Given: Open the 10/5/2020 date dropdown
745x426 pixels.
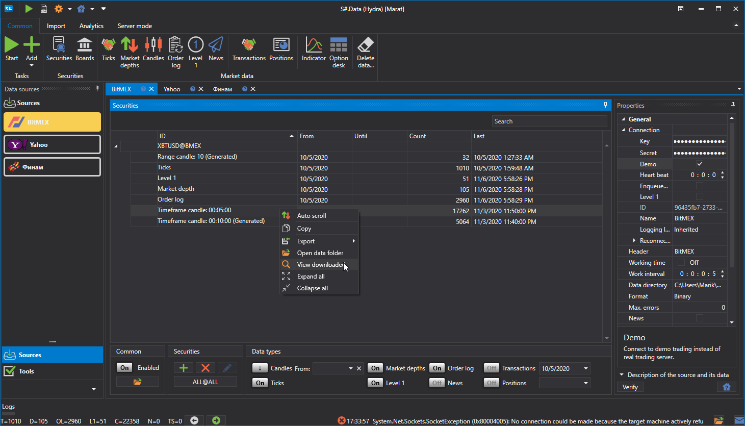Looking at the screenshot, I should 586,368.
